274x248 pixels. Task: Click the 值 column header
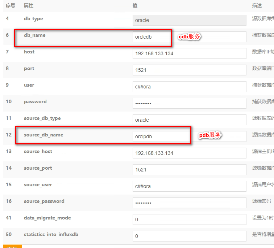(x=135, y=6)
